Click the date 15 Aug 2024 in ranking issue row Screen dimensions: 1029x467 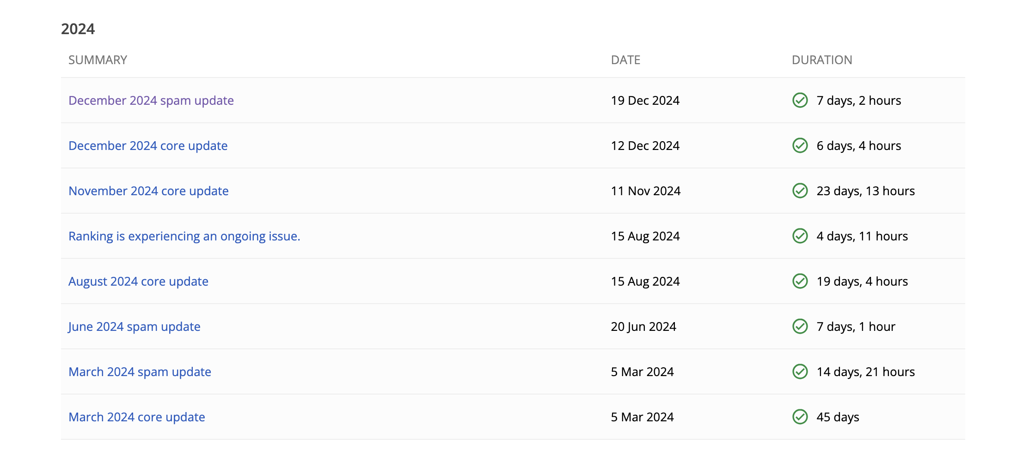click(645, 236)
